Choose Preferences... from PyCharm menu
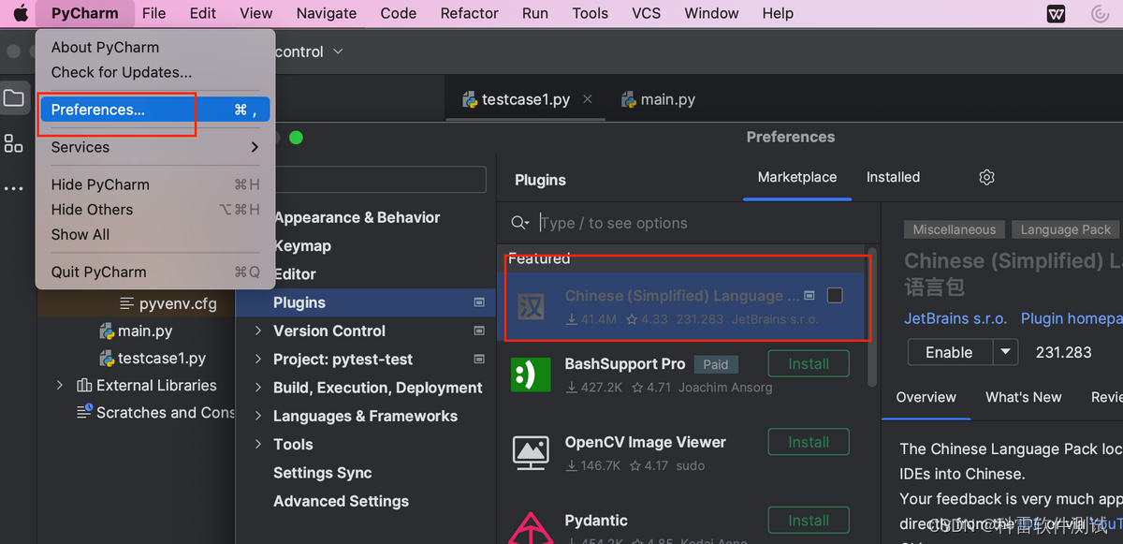 click(154, 110)
